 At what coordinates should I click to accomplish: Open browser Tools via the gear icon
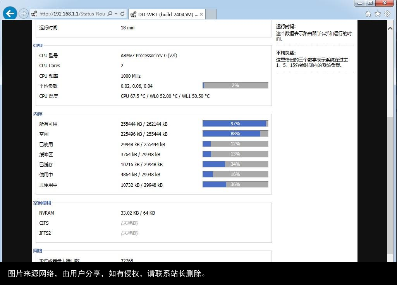pyautogui.click(x=387, y=13)
